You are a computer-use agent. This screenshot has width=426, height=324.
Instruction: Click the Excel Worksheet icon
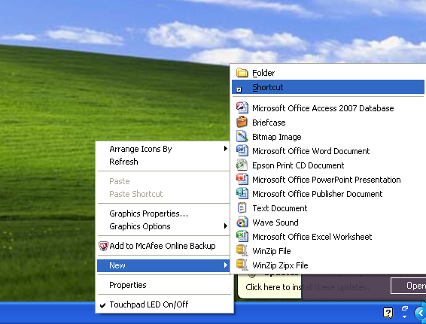pyautogui.click(x=242, y=236)
